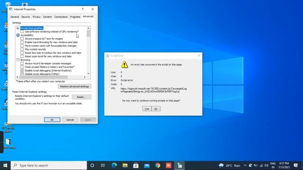Uncheck Disable script debugging (Internet Explorer)
This screenshot has height=170, width=303.
tap(22, 70)
